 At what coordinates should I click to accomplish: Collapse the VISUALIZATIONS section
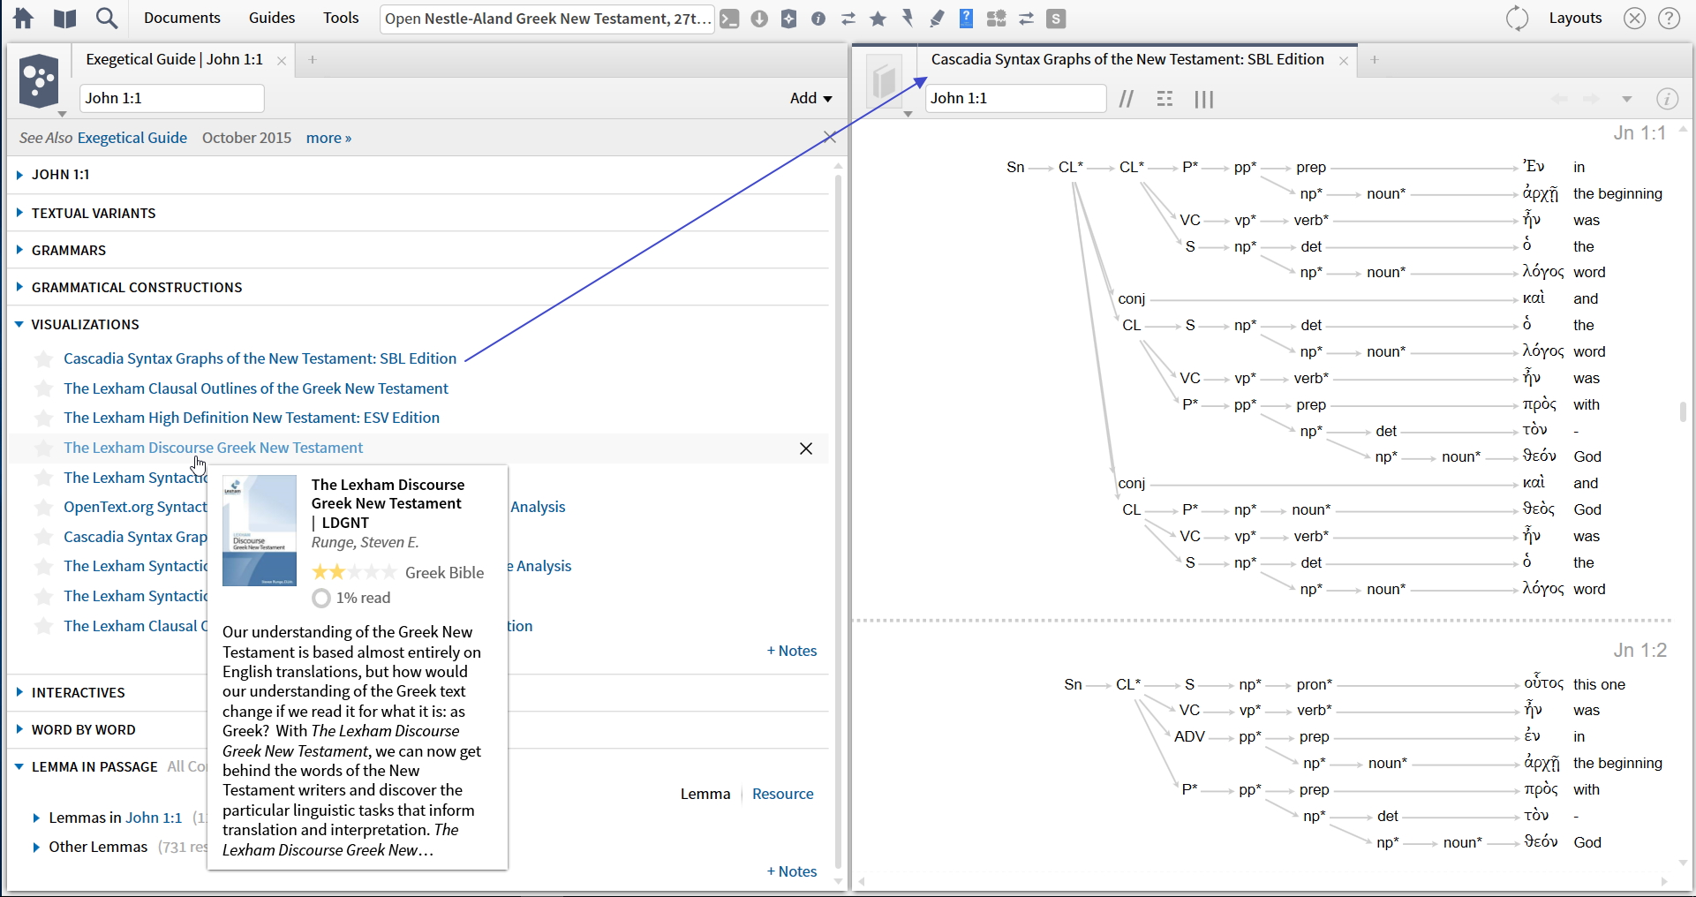coord(19,324)
